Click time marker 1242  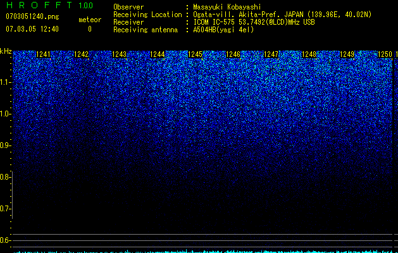[81, 54]
